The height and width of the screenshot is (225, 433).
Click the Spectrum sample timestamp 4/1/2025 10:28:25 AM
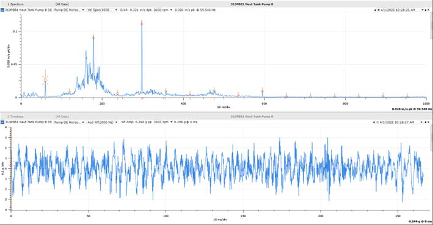pyautogui.click(x=398, y=10)
